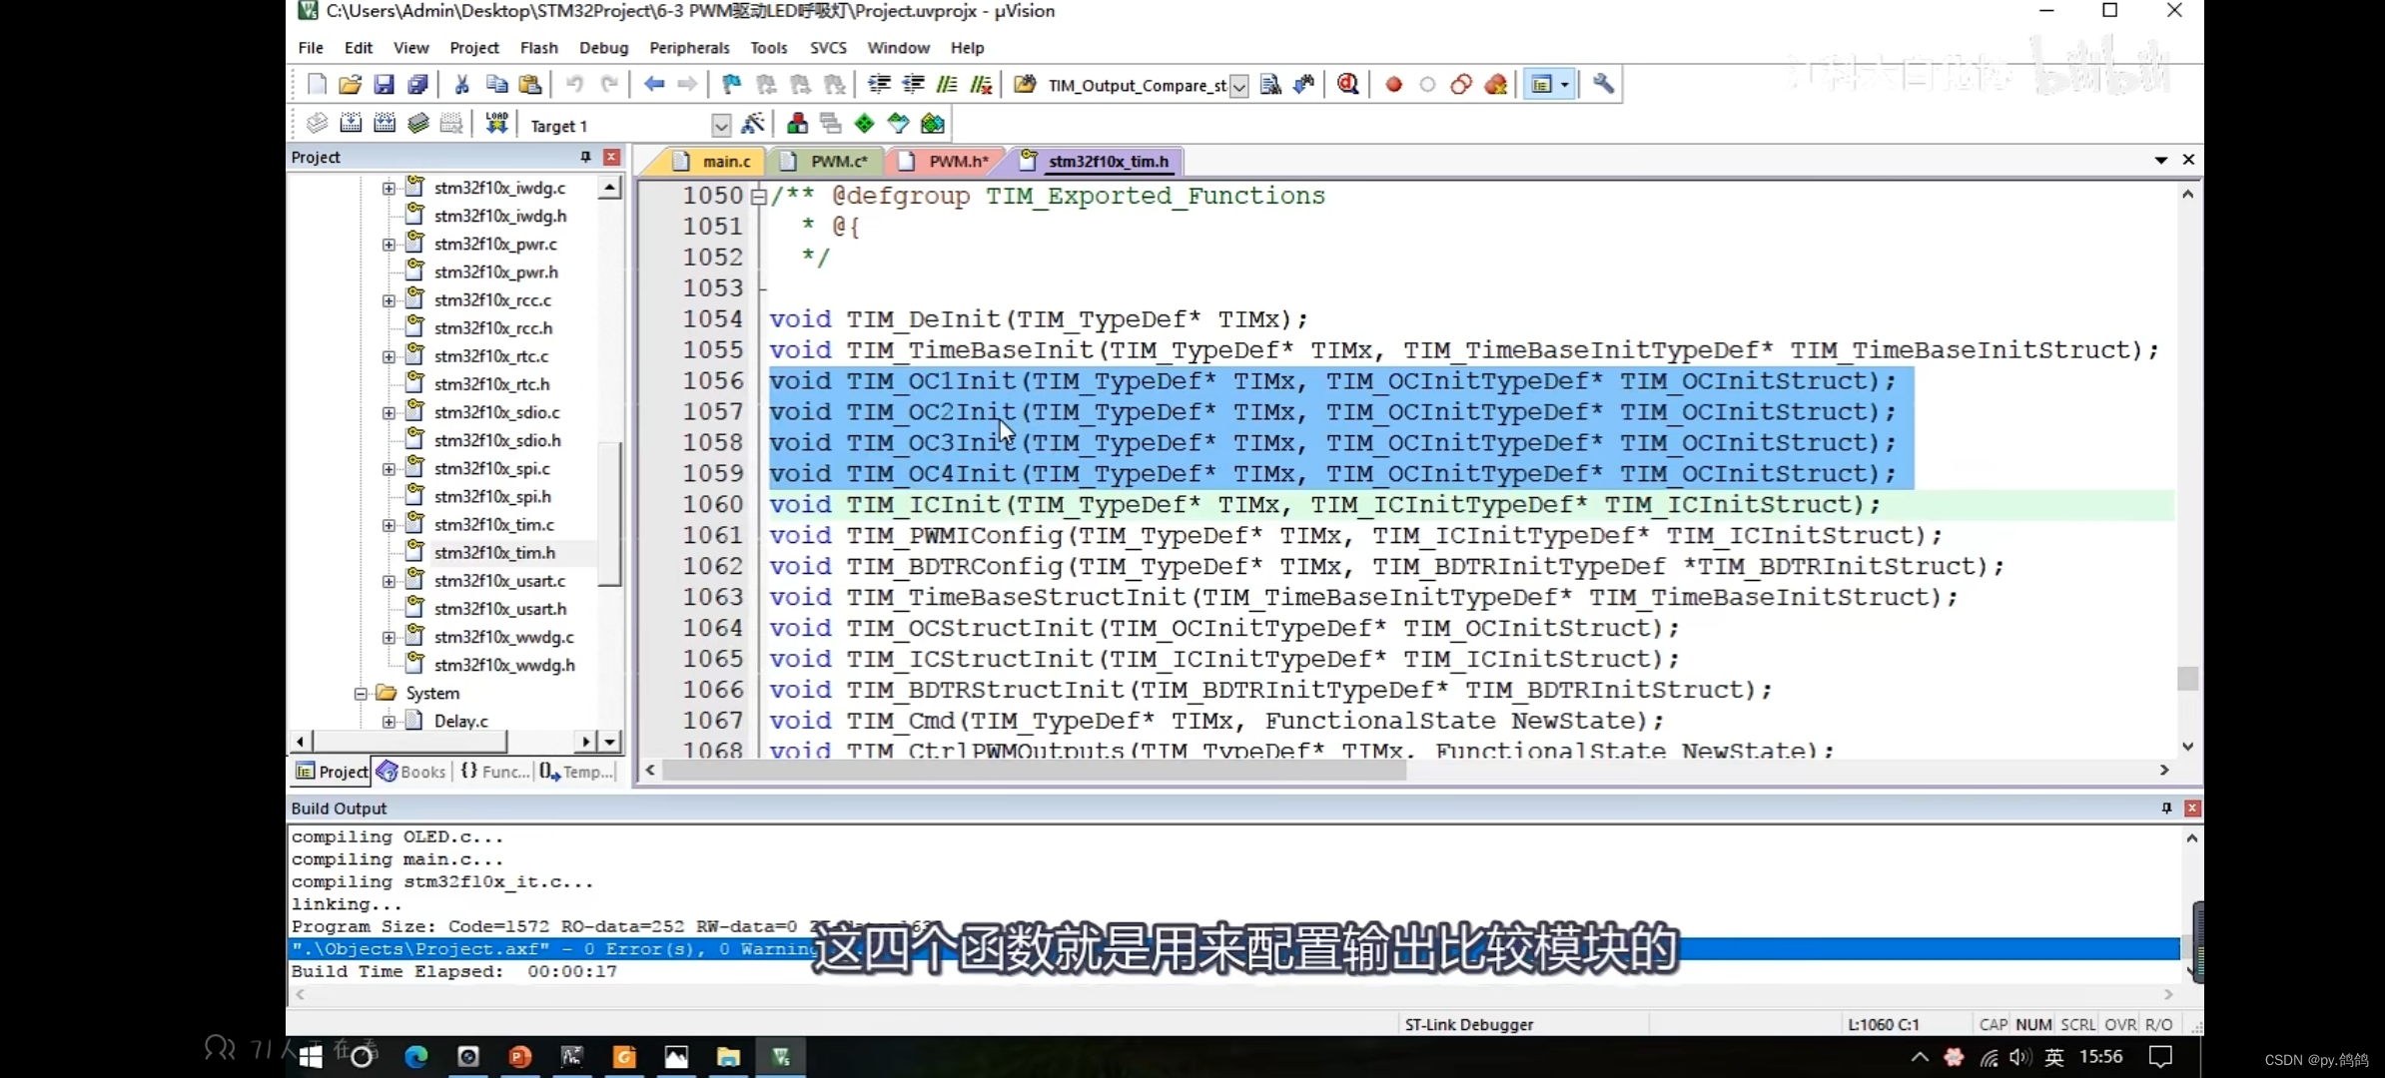Toggle auto-hide pin on Project panel
Viewport: 2385px width, 1078px height.
[x=585, y=157]
